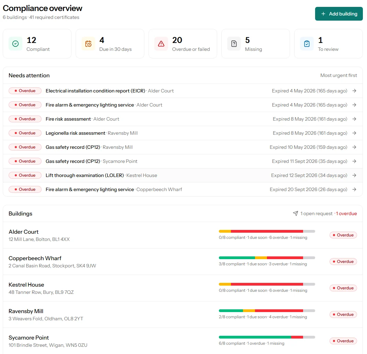The height and width of the screenshot is (354, 367).
Task: Open the Ravensby Mill building row
Action: click(183, 314)
